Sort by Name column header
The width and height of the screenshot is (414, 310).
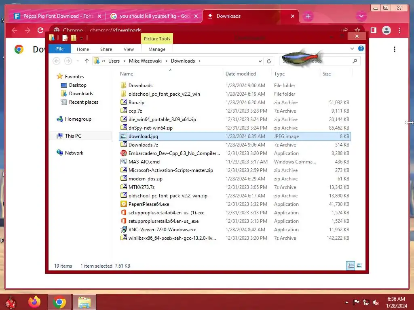click(127, 74)
